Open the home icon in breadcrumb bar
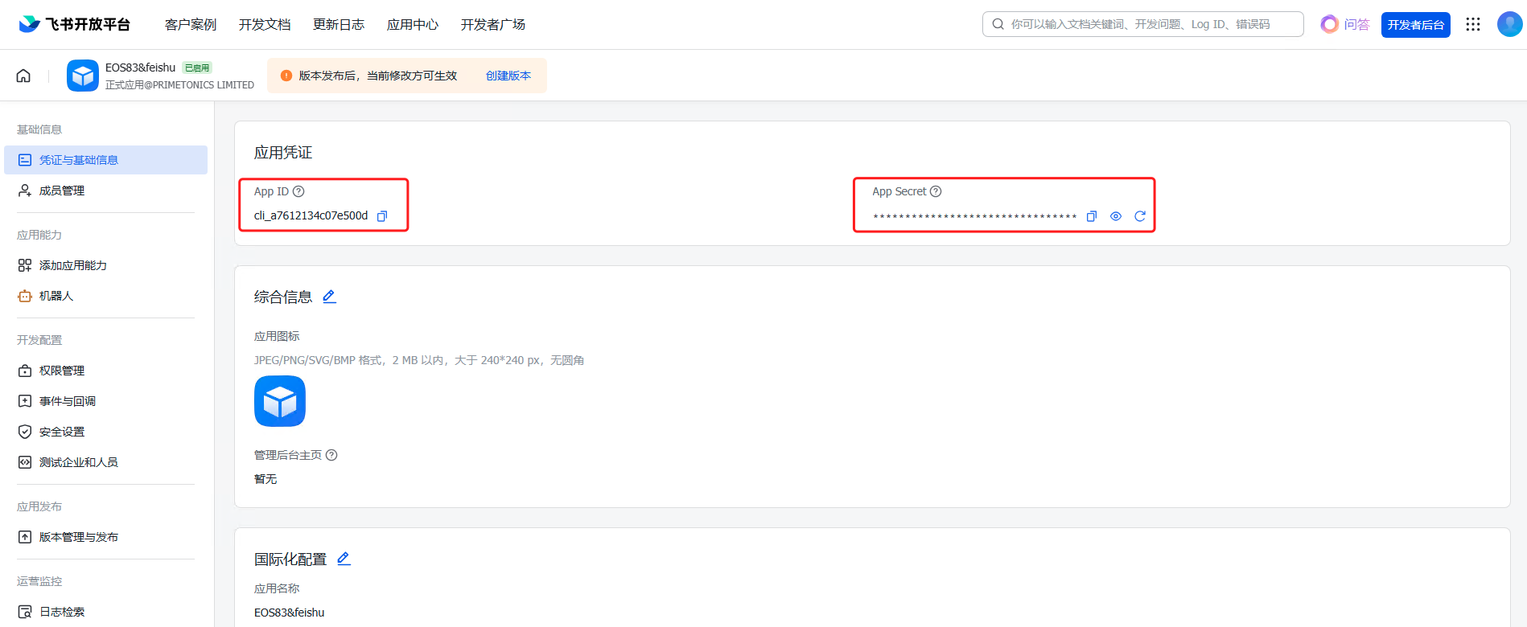This screenshot has width=1527, height=627. pos(23,76)
